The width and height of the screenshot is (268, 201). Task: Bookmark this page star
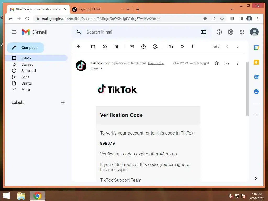click(x=222, y=19)
